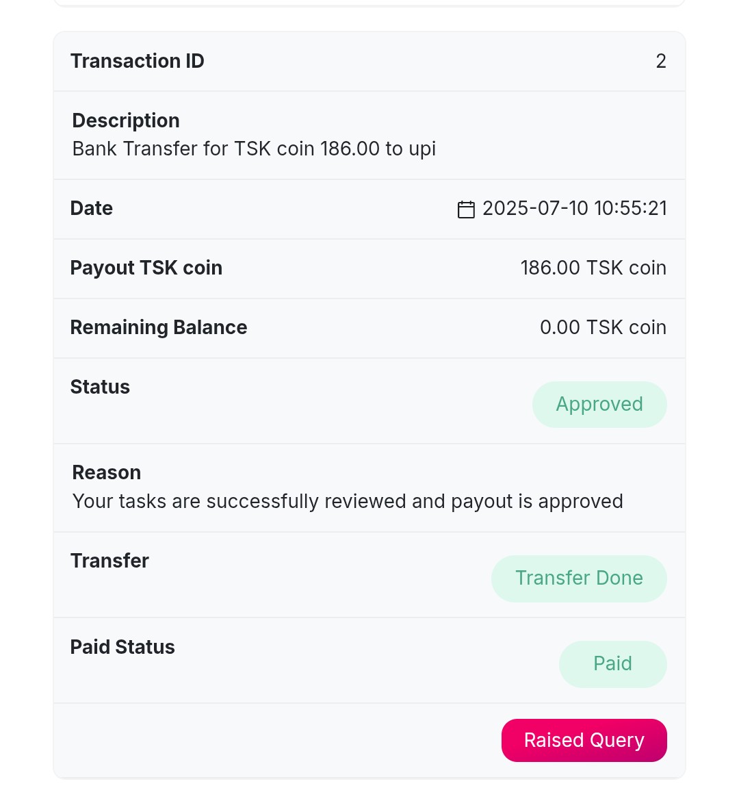This screenshot has height=788, width=739.
Task: Click the Description heading
Action: coord(126,120)
